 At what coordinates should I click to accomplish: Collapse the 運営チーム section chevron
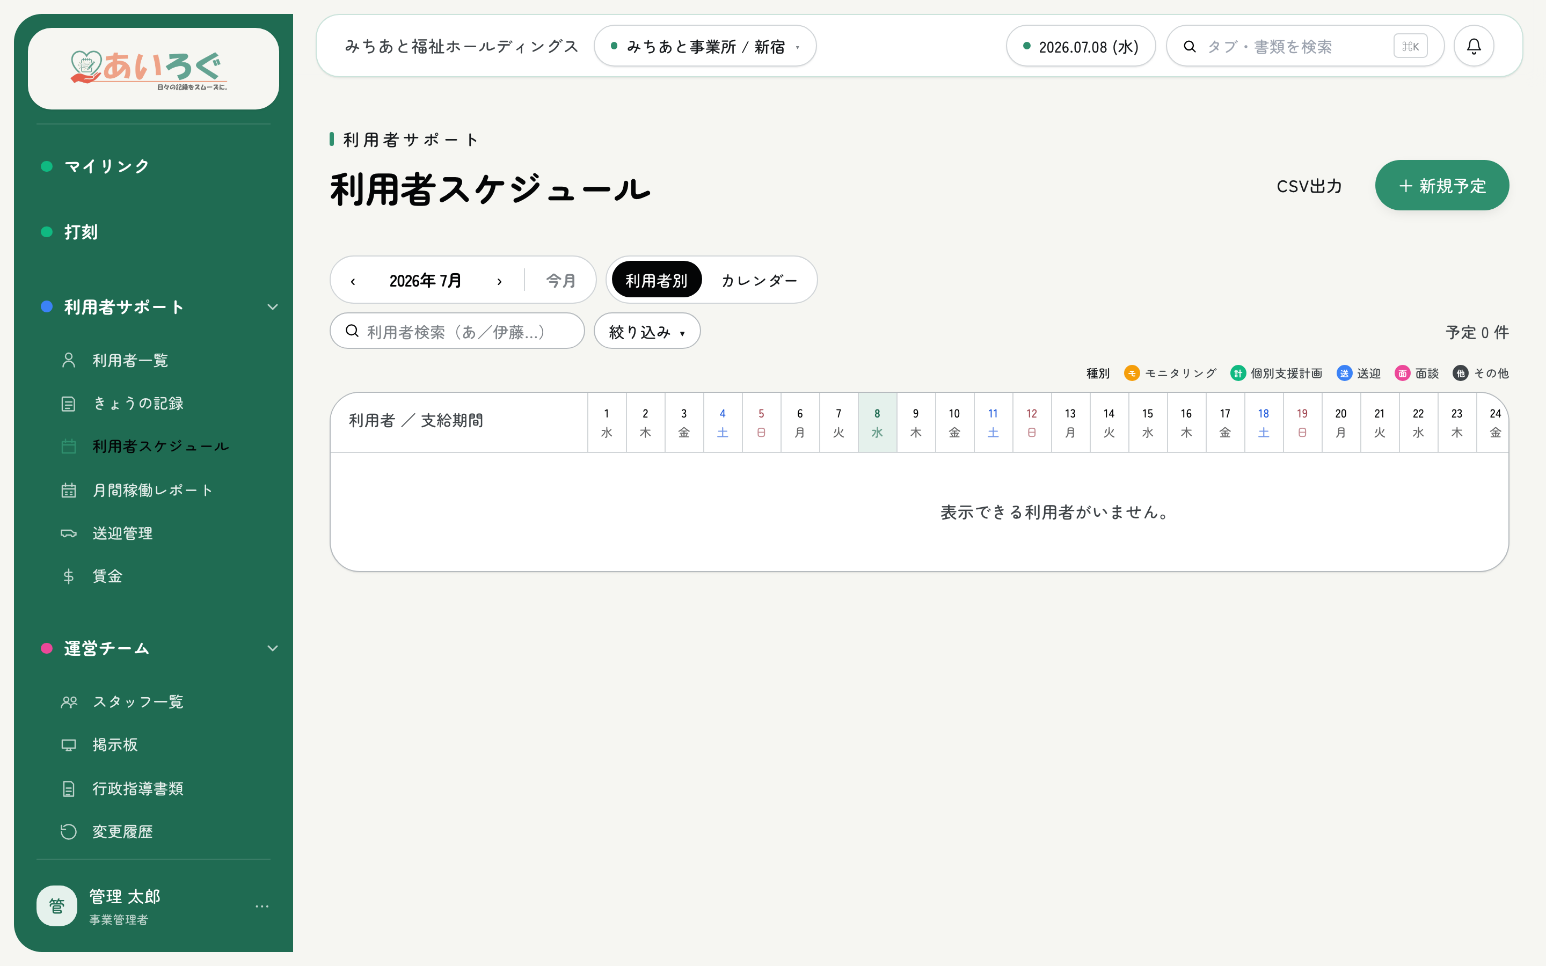click(x=272, y=648)
